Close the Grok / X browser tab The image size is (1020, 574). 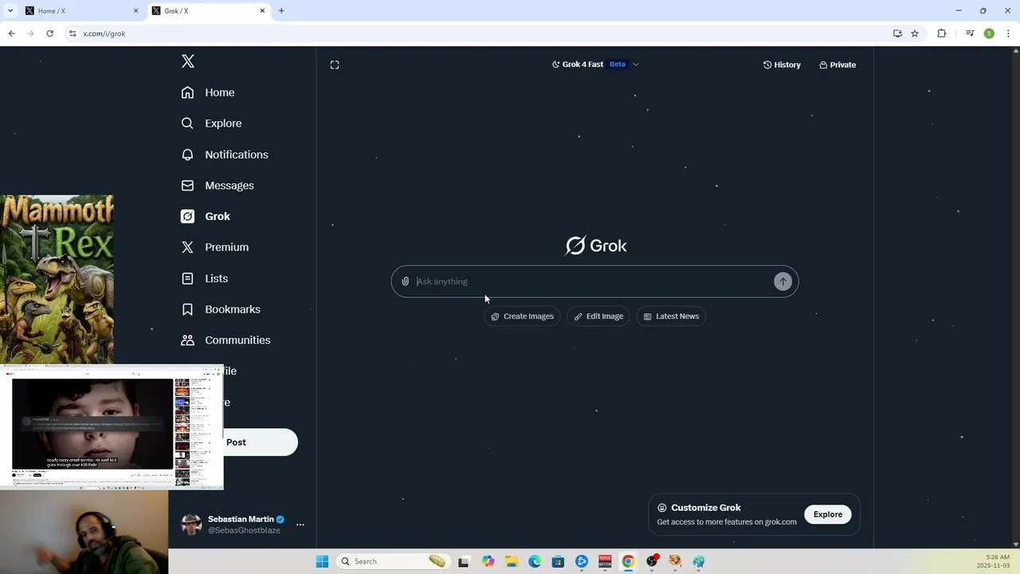pyautogui.click(x=262, y=11)
